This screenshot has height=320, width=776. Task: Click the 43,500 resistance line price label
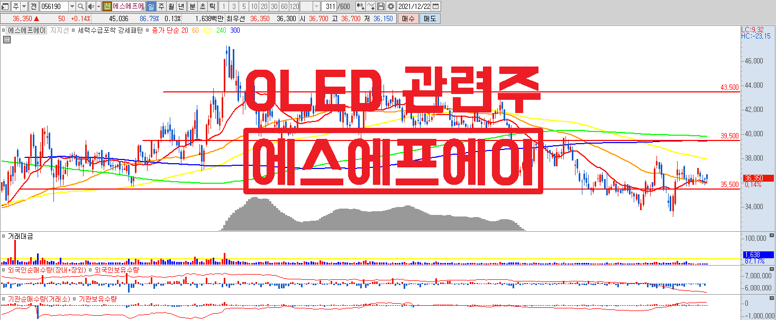(730, 87)
